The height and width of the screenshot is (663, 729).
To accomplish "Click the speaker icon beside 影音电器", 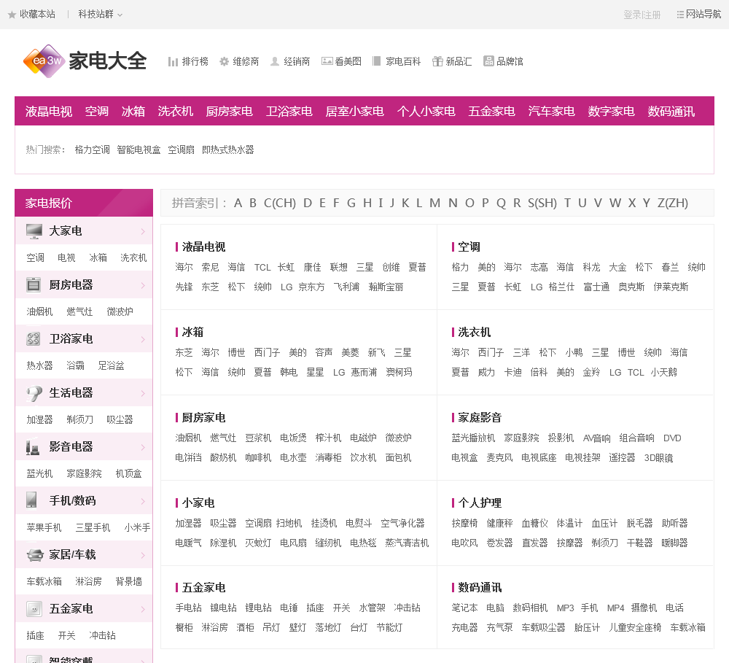I will [33, 447].
